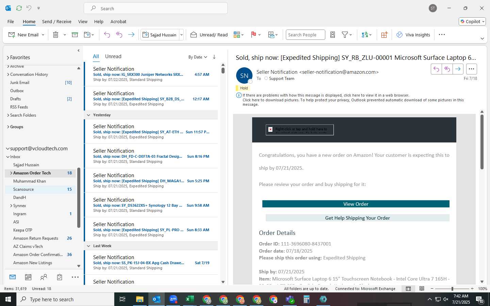
Task: Click the Search box at top
Action: pyautogui.click(x=156, y=8)
